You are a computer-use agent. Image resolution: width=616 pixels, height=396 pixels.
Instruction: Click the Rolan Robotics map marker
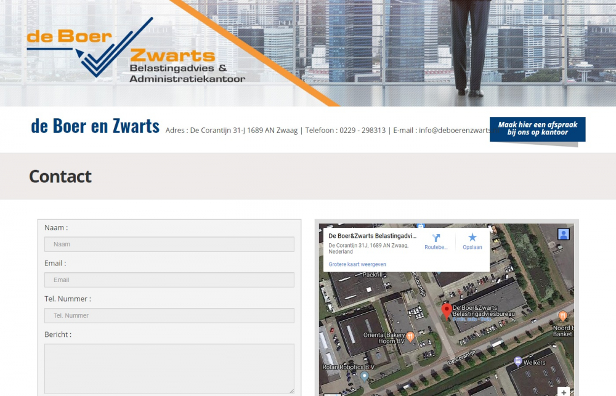click(x=365, y=376)
